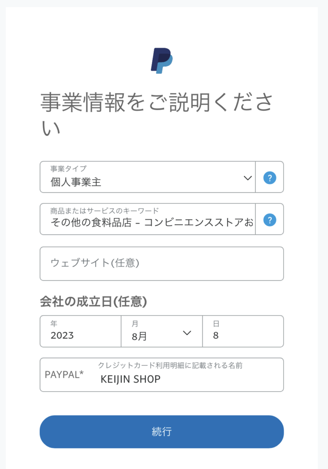328x469 pixels.
Task: Focus the ウェブサイト(任意) input field
Action: coord(161,263)
